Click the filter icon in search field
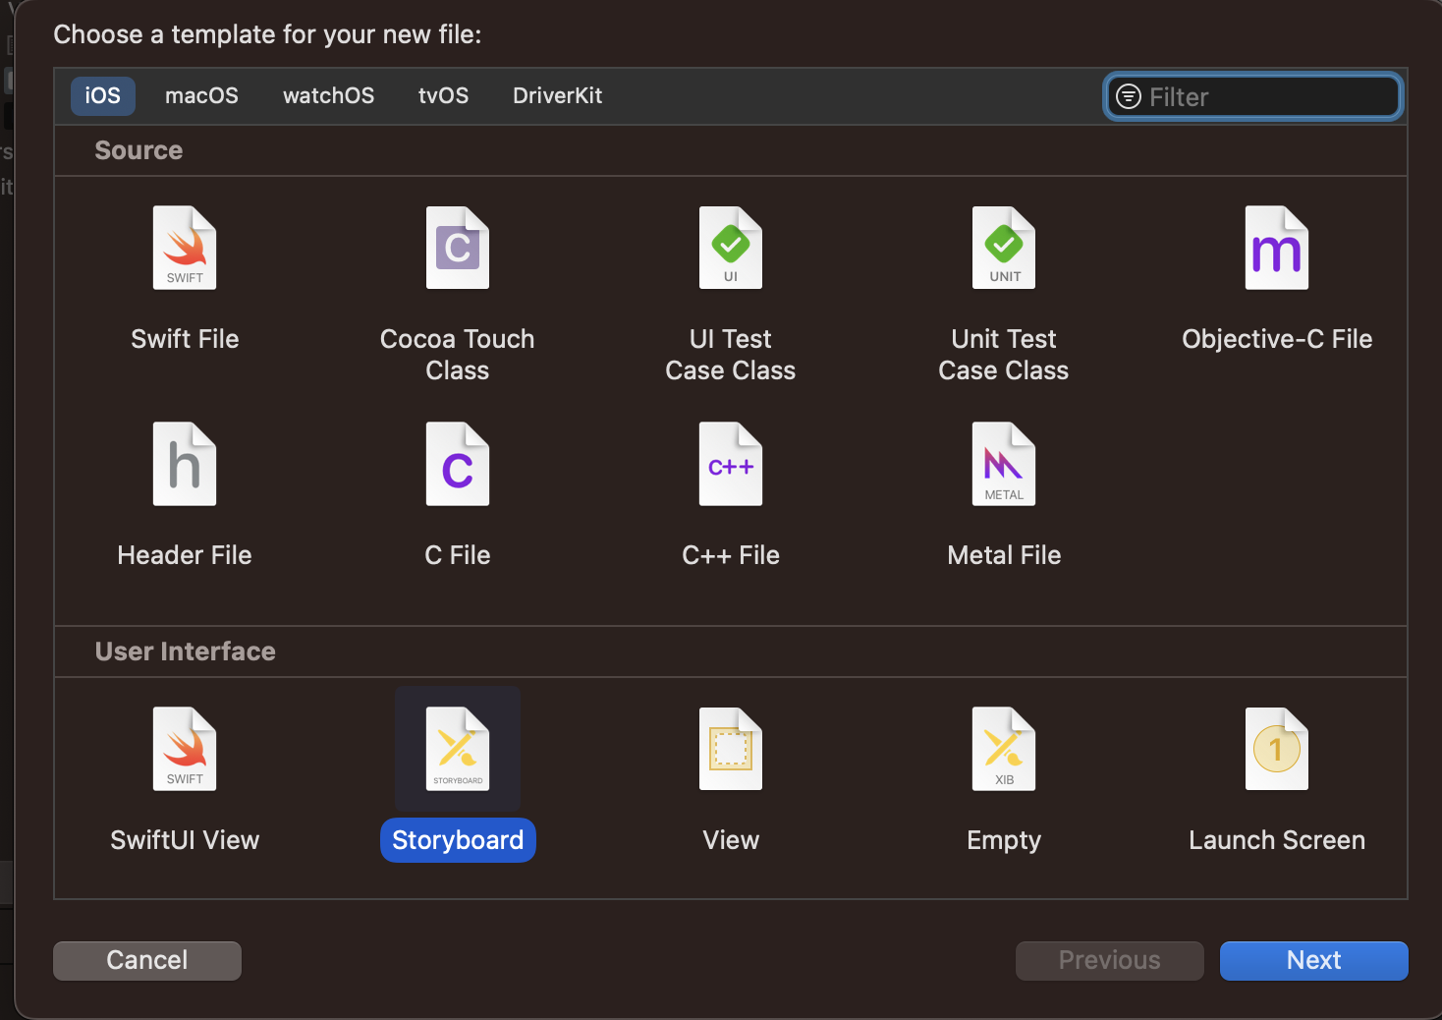The height and width of the screenshot is (1020, 1442). coord(1129,96)
